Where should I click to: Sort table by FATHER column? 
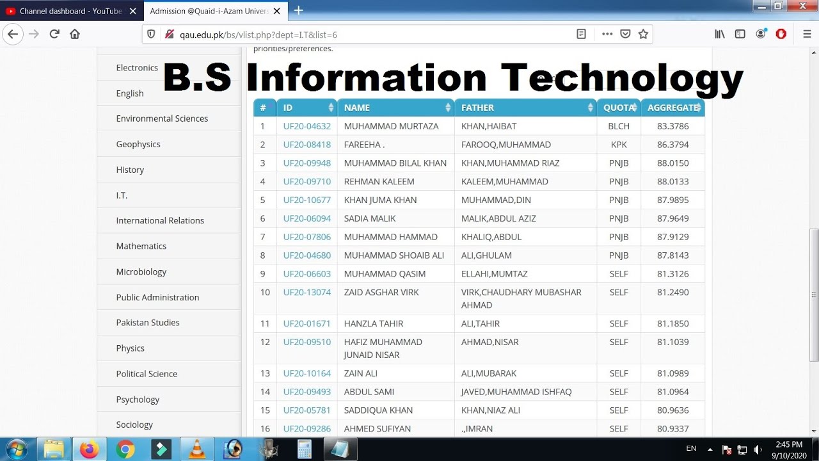(525, 108)
